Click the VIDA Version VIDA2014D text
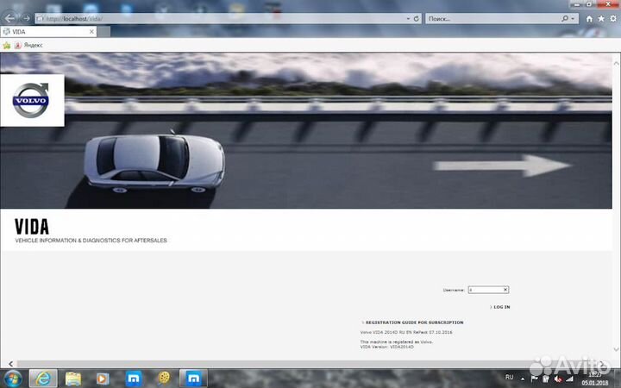Viewport: 621px width, 388px height. click(x=387, y=347)
